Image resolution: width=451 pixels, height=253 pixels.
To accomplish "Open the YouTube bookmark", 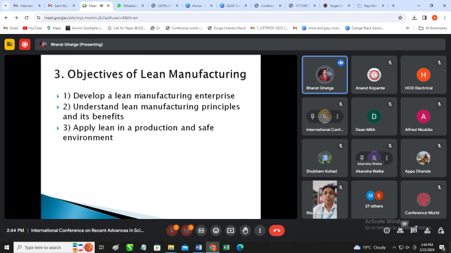I will (x=32, y=28).
